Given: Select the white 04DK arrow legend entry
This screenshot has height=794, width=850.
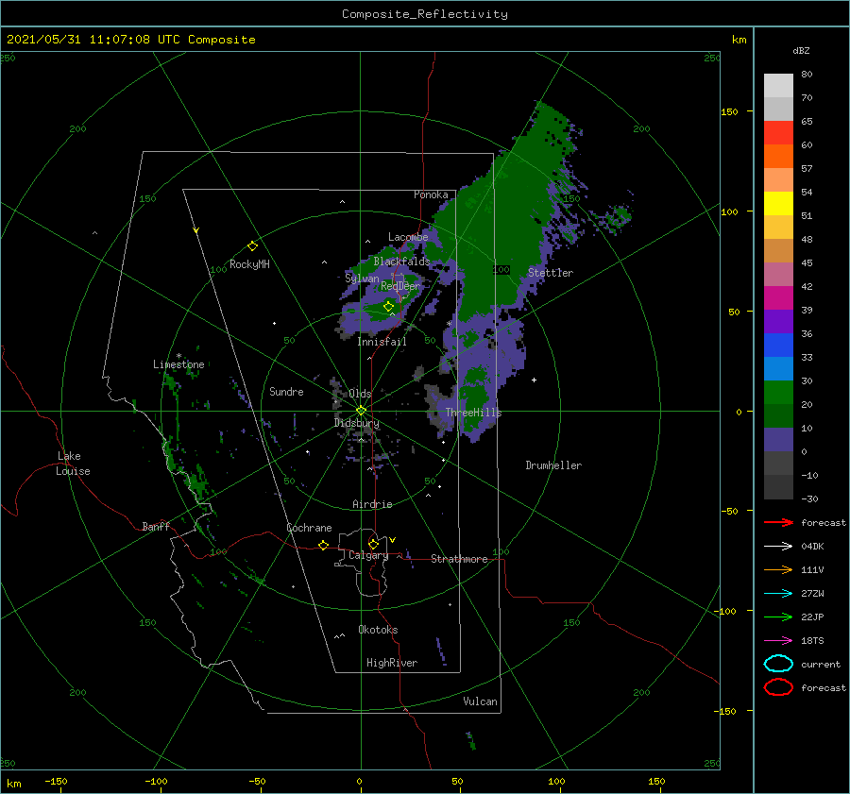Looking at the screenshot, I should (x=778, y=547).
